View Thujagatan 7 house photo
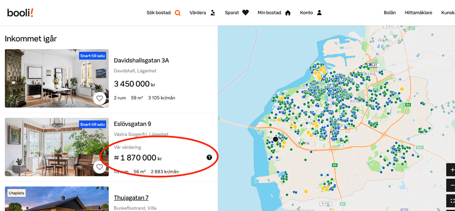Viewport: 455px width, 211px height. 57,199
